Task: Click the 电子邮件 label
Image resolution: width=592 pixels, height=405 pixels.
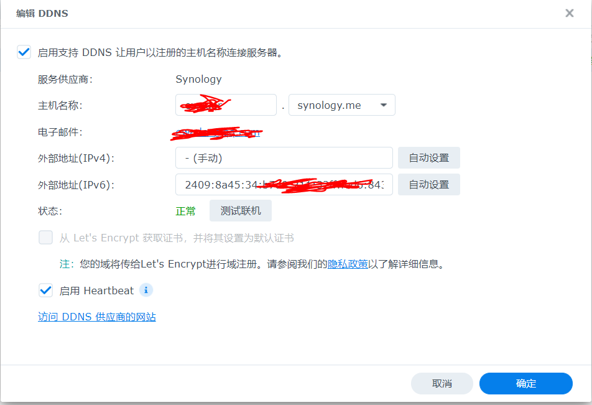Action: 60,132
